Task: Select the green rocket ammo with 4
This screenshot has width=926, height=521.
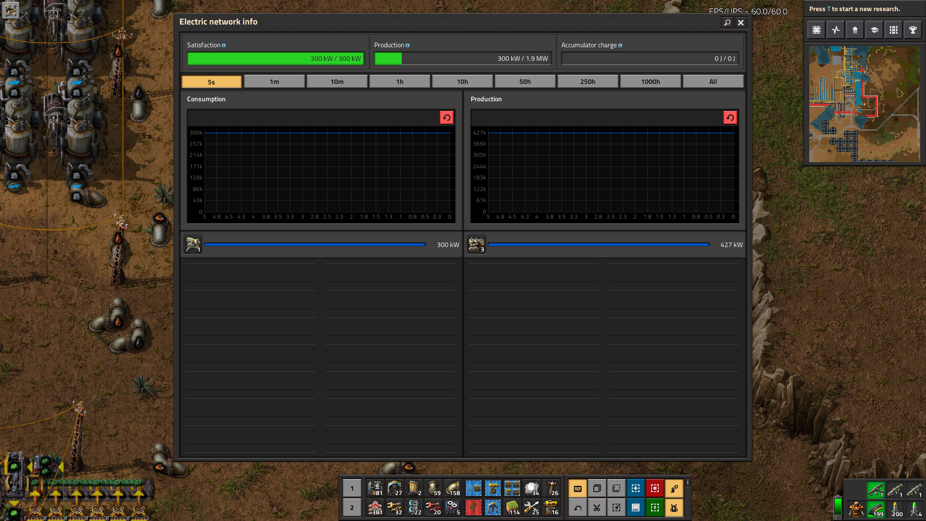Action: click(914, 509)
